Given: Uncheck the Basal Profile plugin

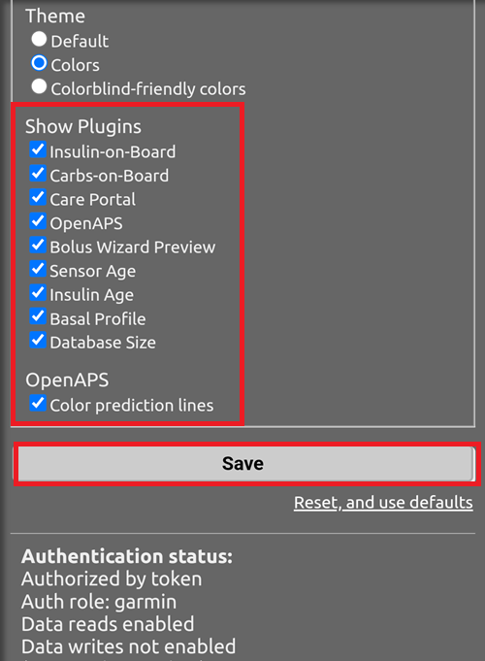Looking at the screenshot, I should (x=38, y=316).
